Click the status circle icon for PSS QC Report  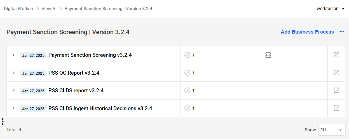pos(187,73)
